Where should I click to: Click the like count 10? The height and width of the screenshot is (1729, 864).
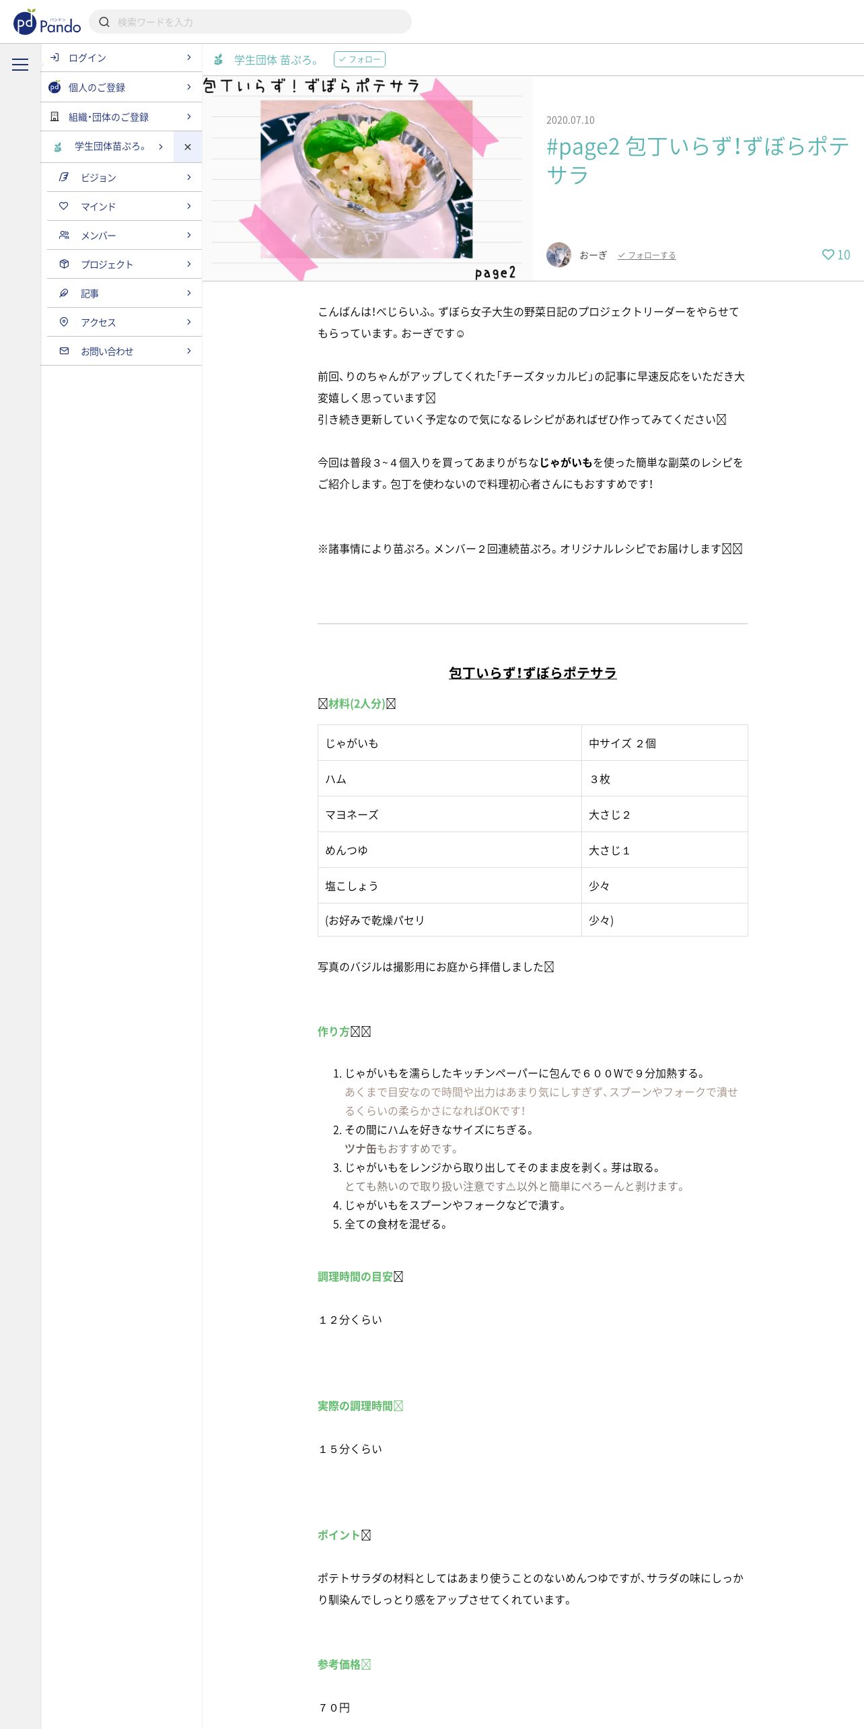coord(844,255)
